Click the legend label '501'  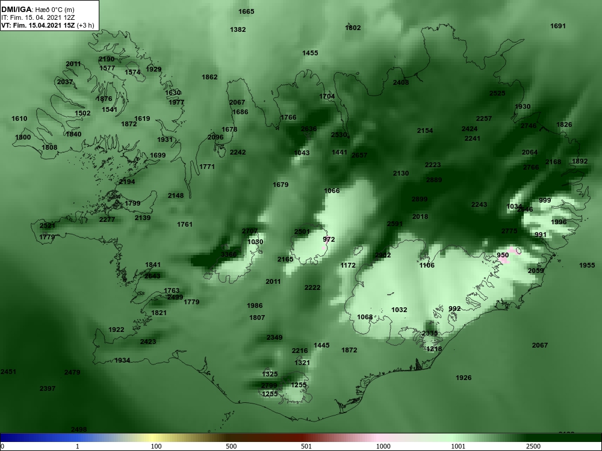[306, 446]
